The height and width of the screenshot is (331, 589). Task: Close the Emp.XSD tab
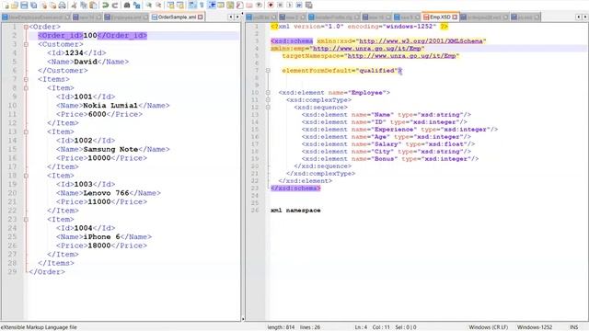pos(455,17)
